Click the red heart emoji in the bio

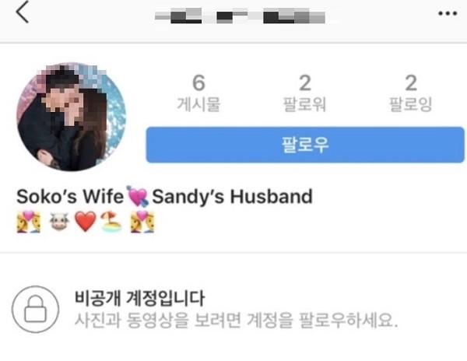(x=86, y=222)
